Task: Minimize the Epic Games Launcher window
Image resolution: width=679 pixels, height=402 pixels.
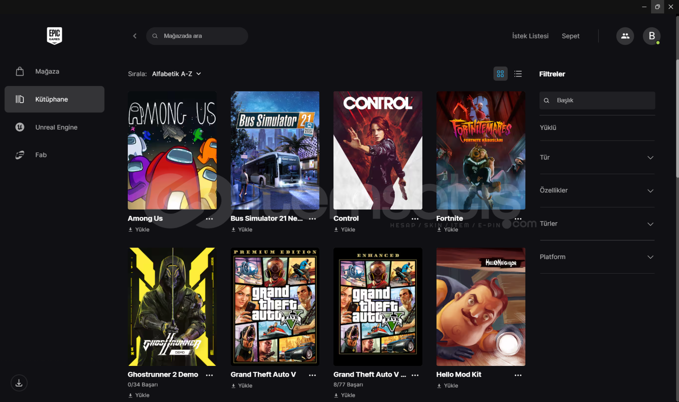Action: coord(644,7)
